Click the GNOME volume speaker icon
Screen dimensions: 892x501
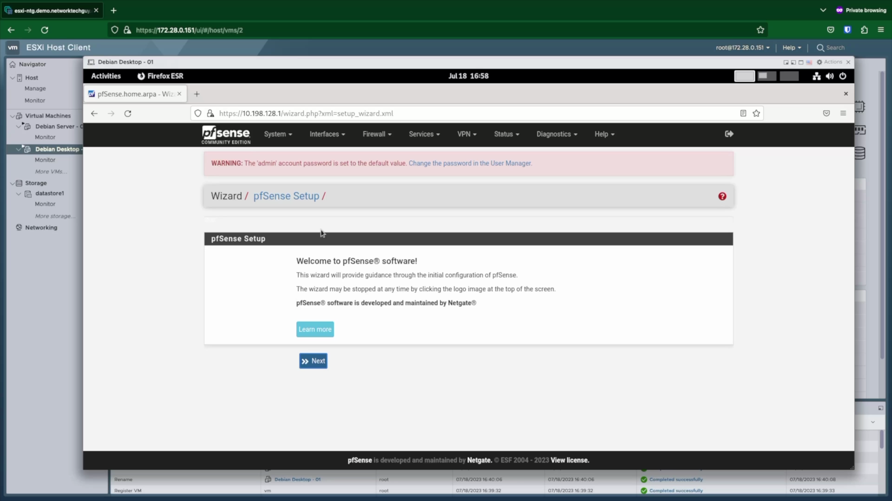pyautogui.click(x=830, y=76)
